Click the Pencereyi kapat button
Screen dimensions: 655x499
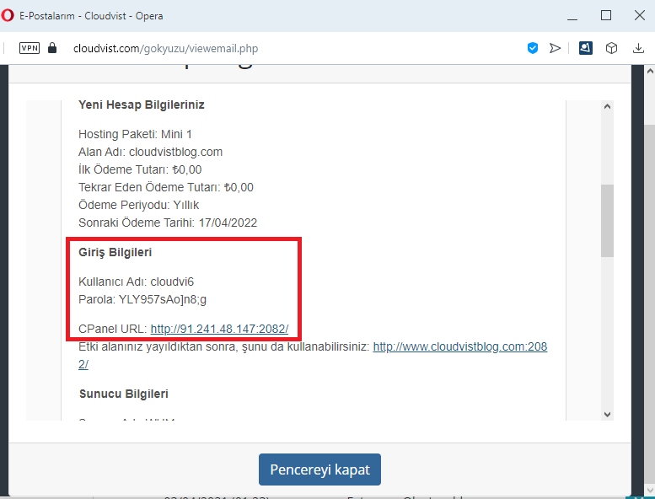[319, 469]
